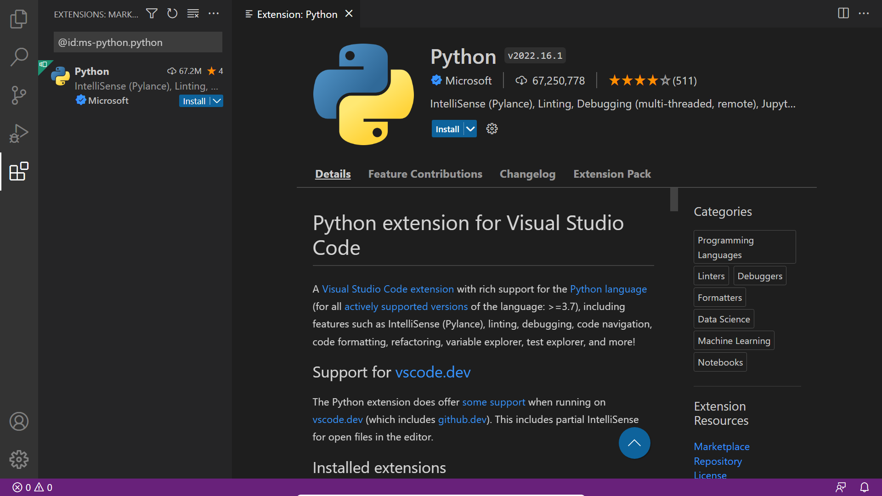Screen dimensions: 882x496
Task: Switch to the Feature Contributions tab
Action: point(425,174)
